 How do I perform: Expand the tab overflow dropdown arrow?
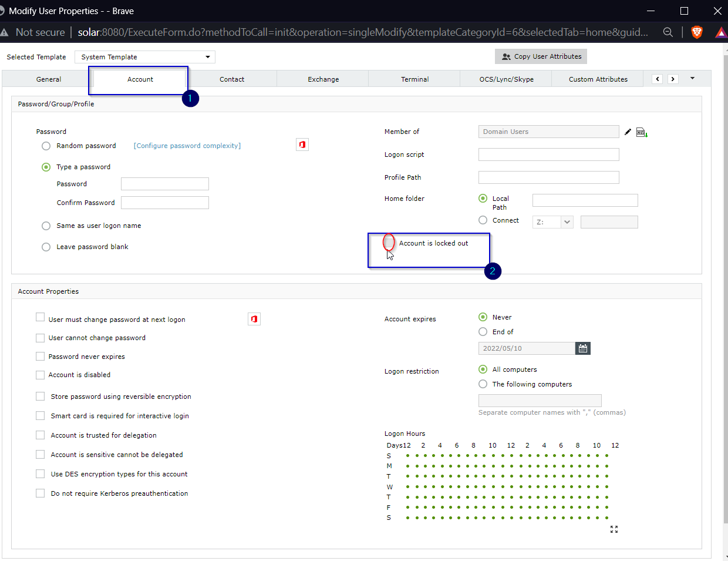[x=692, y=79]
